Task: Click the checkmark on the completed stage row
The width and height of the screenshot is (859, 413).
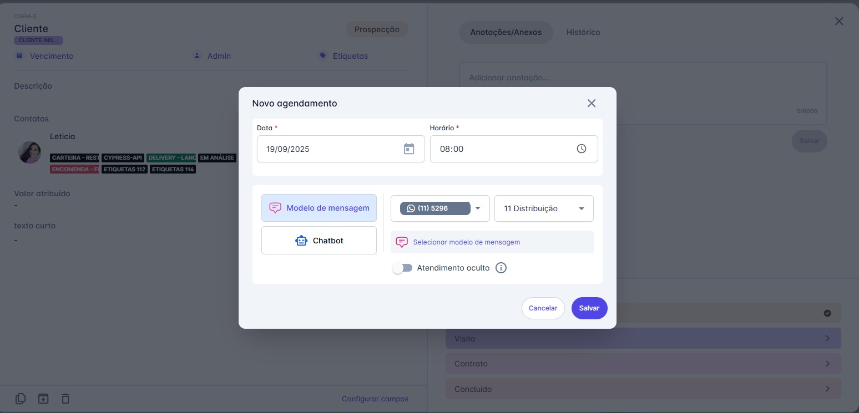Action: (x=827, y=313)
